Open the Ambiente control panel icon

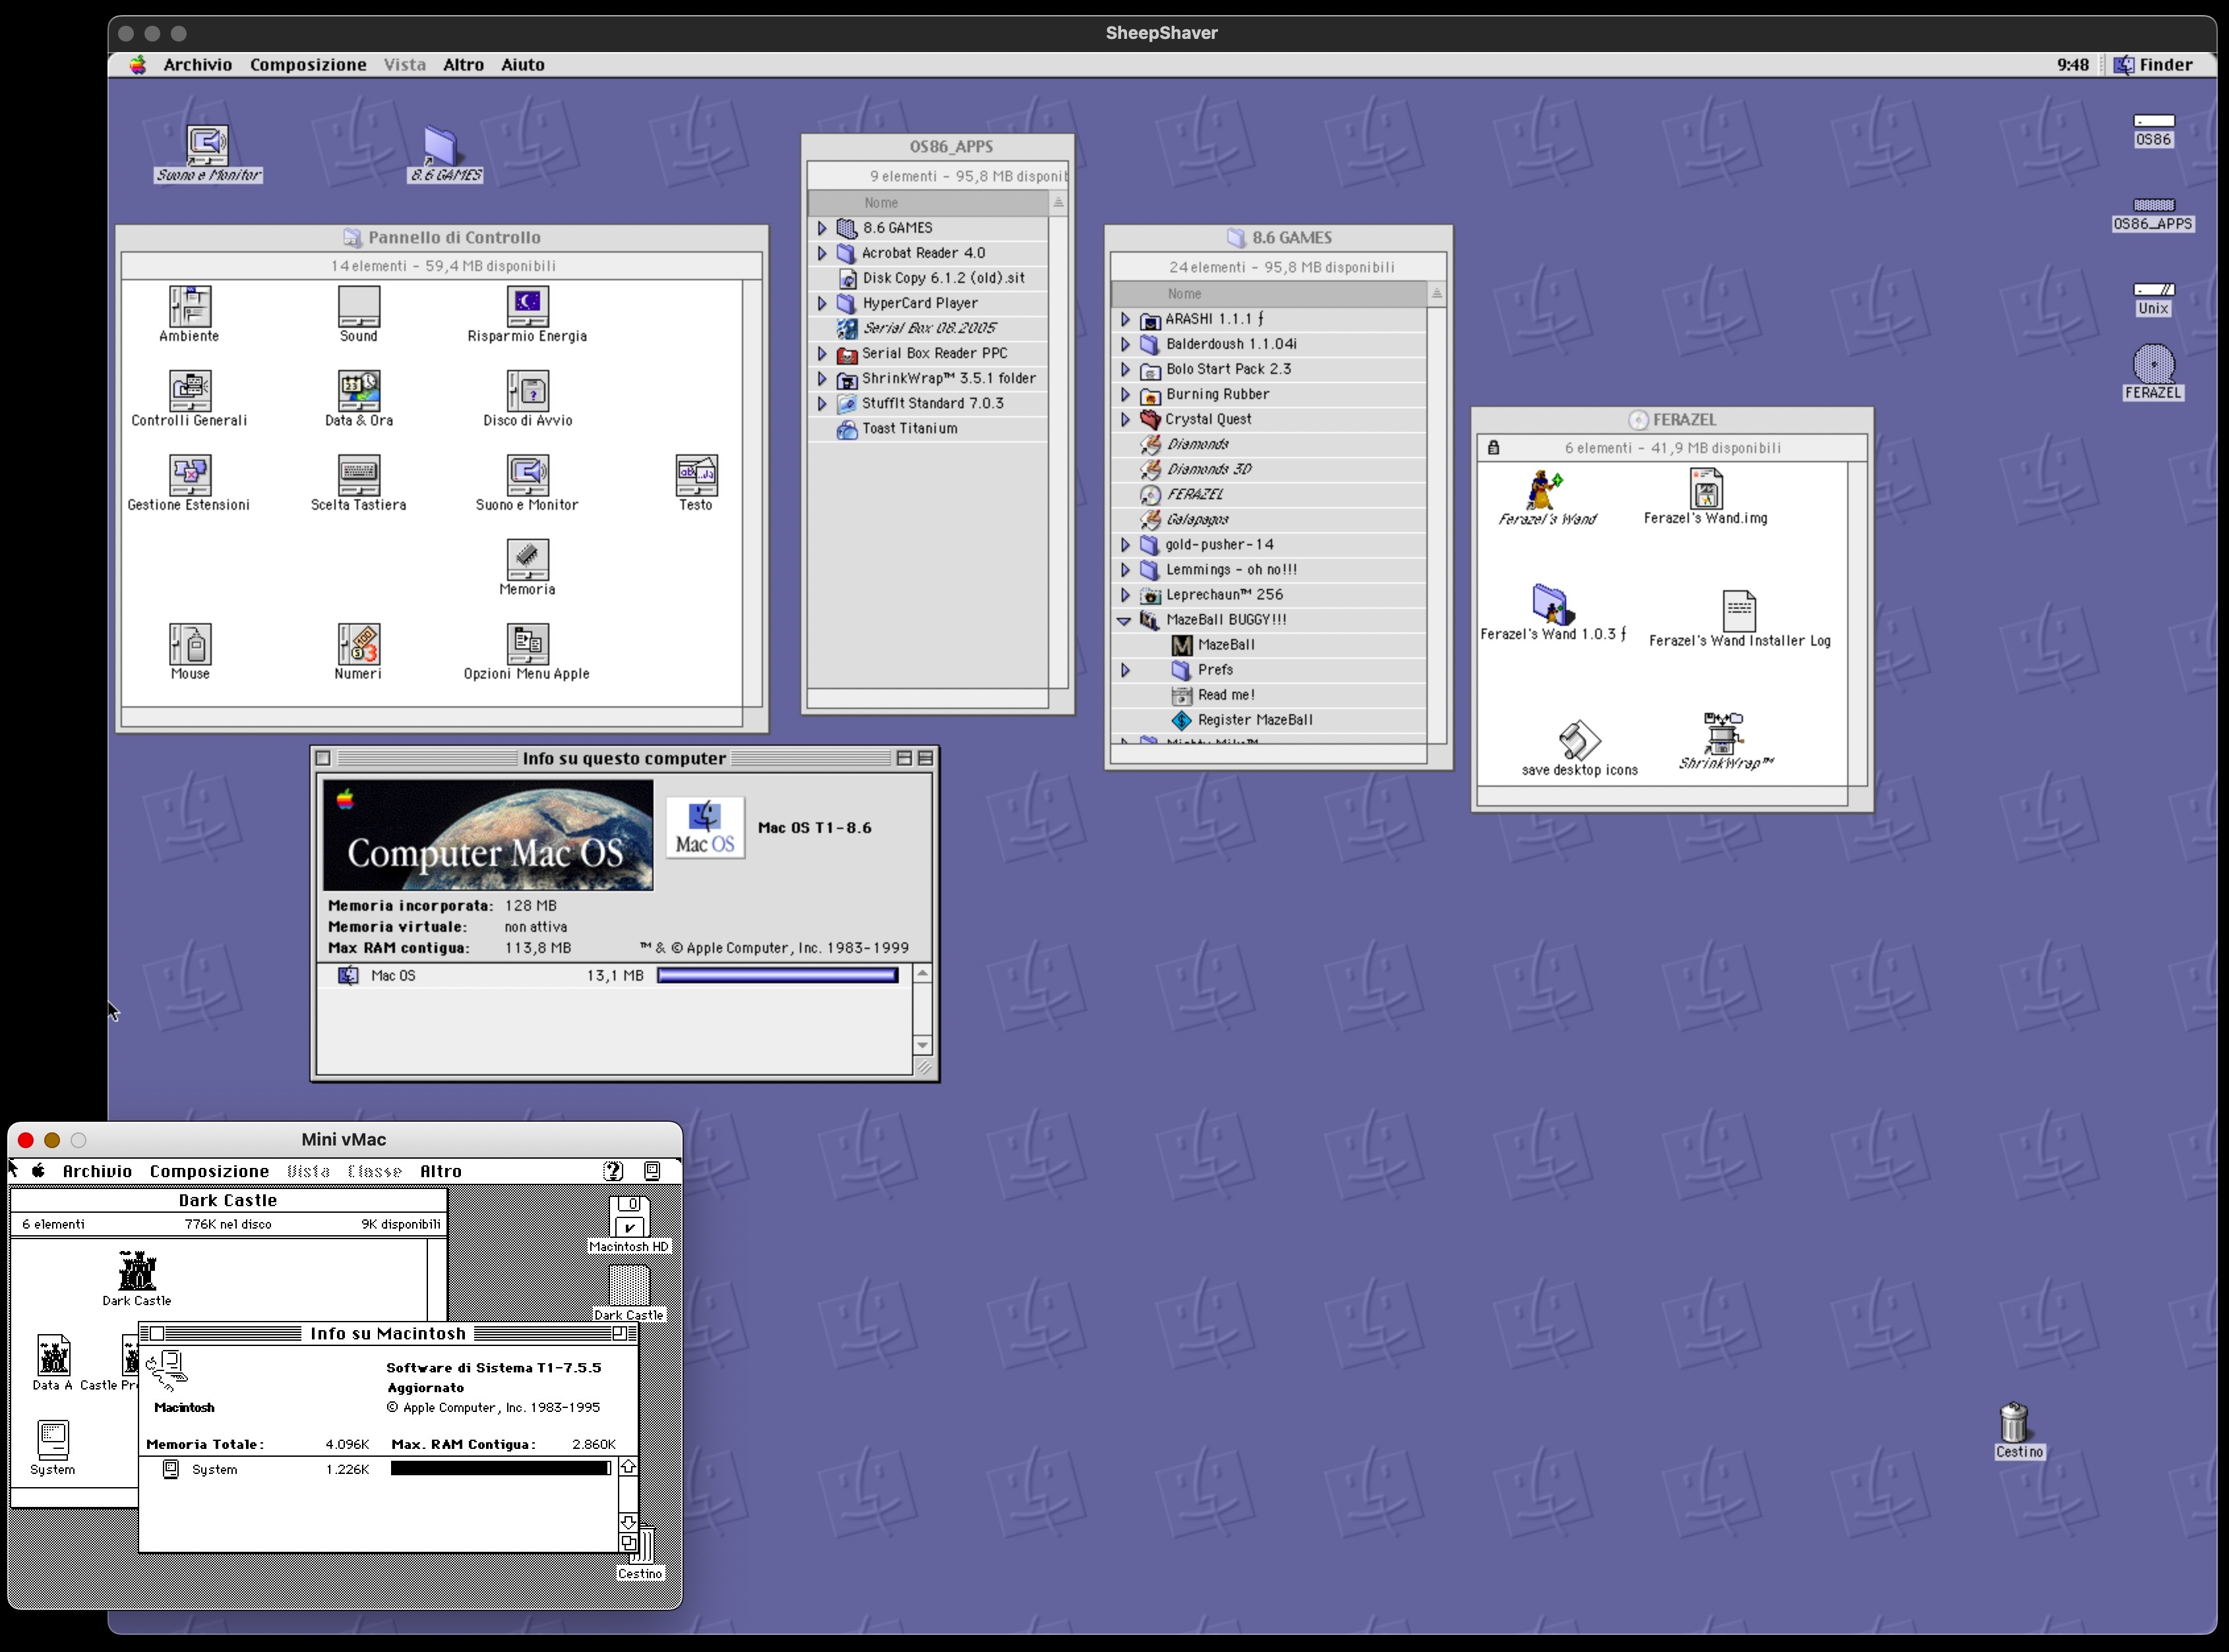click(190, 306)
